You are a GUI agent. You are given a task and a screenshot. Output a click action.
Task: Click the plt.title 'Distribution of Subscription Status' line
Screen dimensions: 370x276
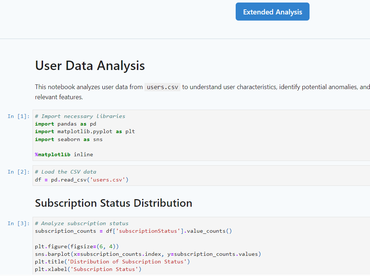click(x=112, y=262)
